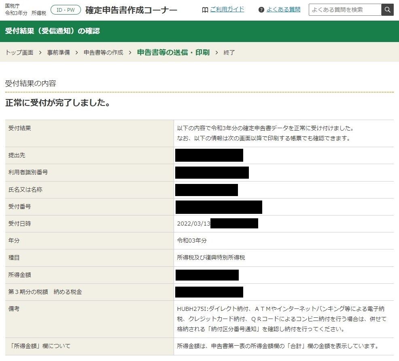Open the よくある質問 link

pos(283,10)
